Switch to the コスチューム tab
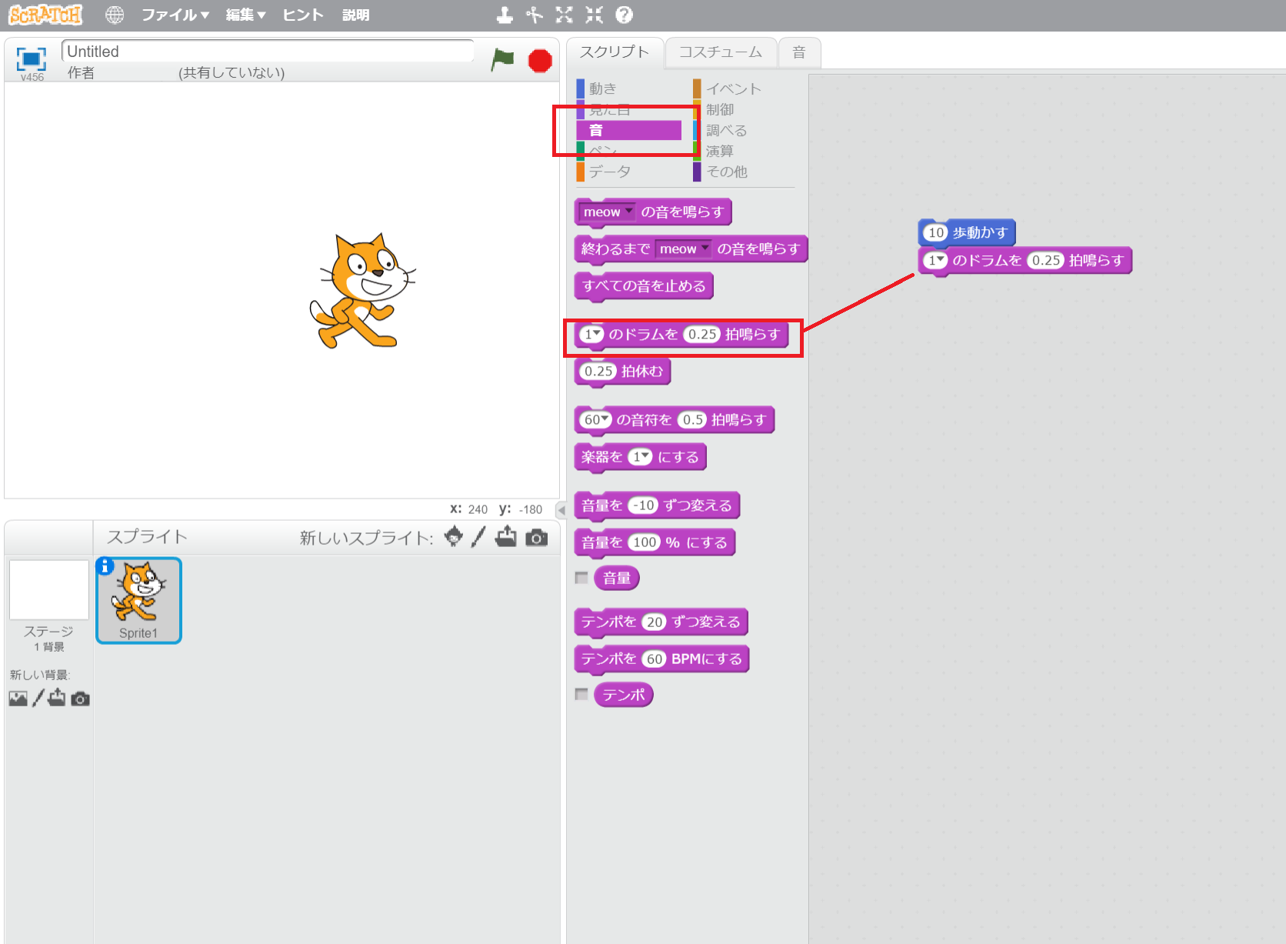 pyautogui.click(x=721, y=52)
